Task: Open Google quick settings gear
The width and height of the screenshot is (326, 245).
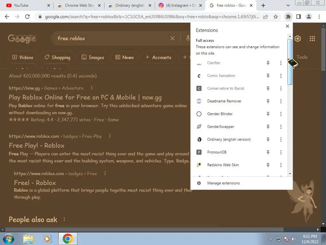Action: coord(298,39)
